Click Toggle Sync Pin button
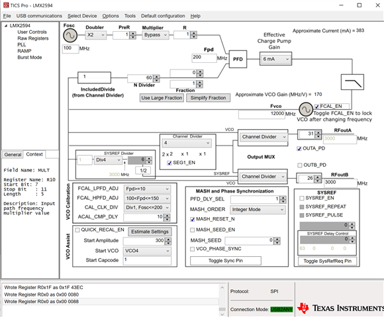This screenshot has height=317, width=384. pyautogui.click(x=226, y=261)
